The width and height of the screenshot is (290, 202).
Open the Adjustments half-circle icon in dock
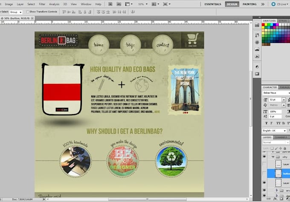[x=257, y=67]
